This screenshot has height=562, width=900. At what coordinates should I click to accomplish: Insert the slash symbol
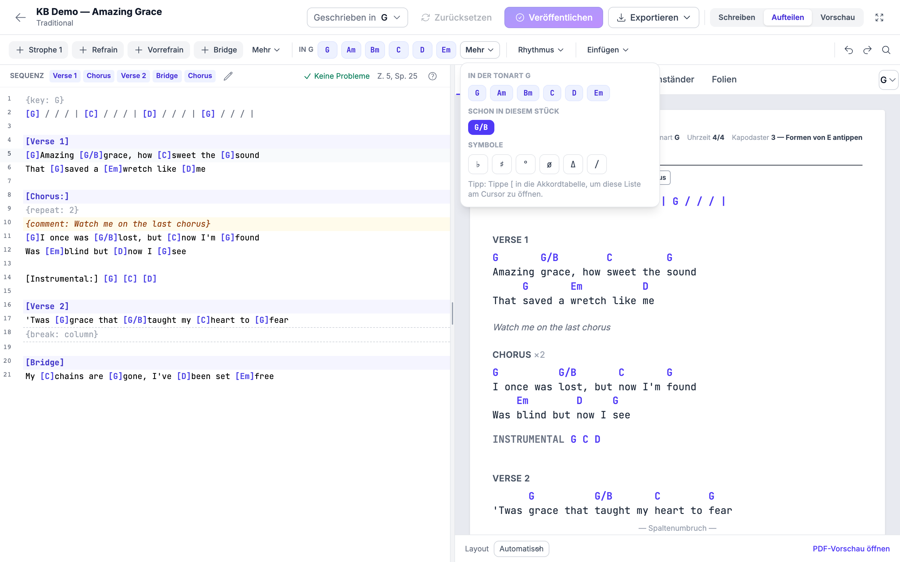[597, 164]
